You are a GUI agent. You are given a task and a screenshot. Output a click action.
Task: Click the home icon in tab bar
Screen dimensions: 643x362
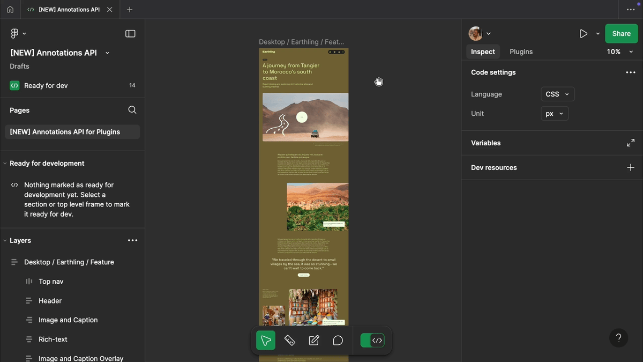[10, 10]
